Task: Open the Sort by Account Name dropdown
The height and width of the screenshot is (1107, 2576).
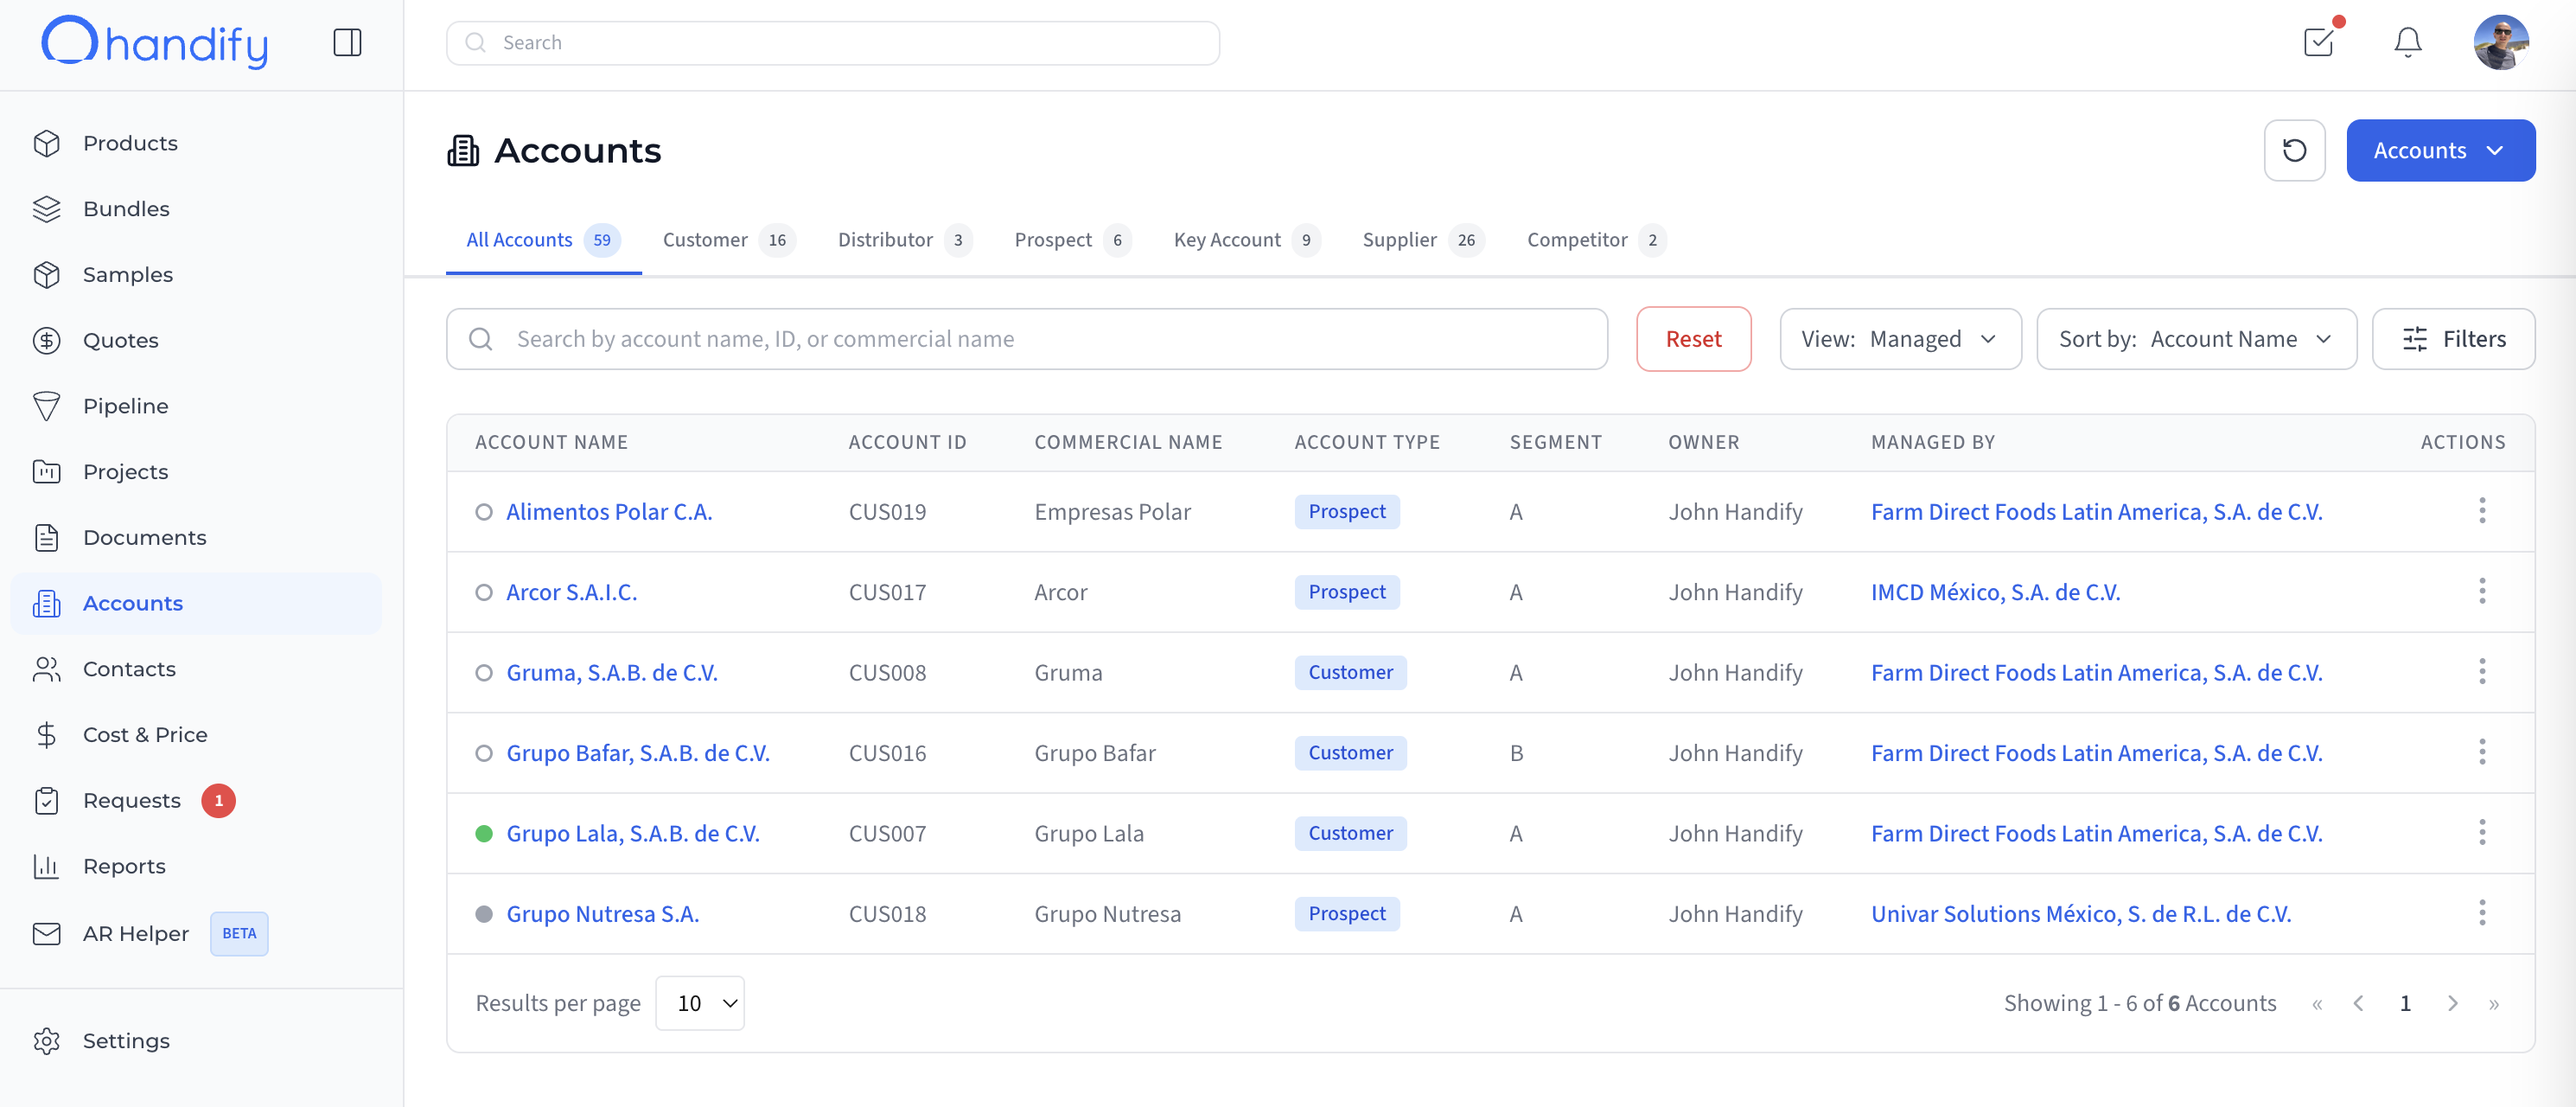Action: click(2196, 339)
